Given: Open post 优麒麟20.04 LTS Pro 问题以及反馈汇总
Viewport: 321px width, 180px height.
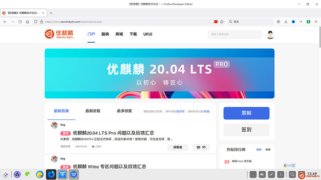Looking at the screenshot, I should [114, 133].
